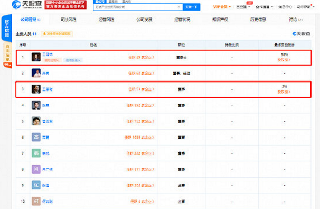Open the 任职 222 家企业 link
Viewport: 320px width, 209px height.
coord(140,153)
